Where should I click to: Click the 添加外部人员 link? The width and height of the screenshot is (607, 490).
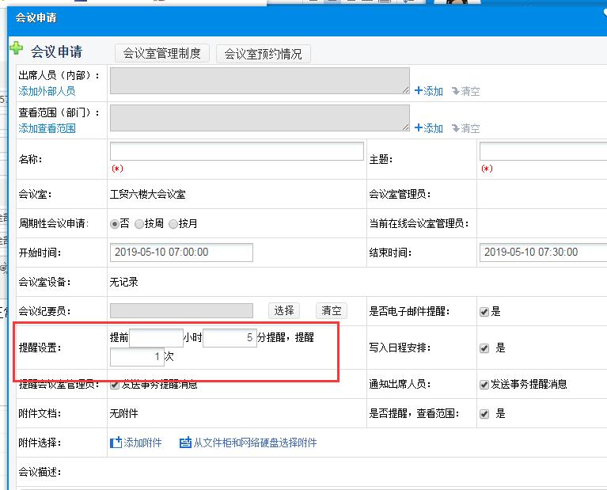(x=47, y=91)
